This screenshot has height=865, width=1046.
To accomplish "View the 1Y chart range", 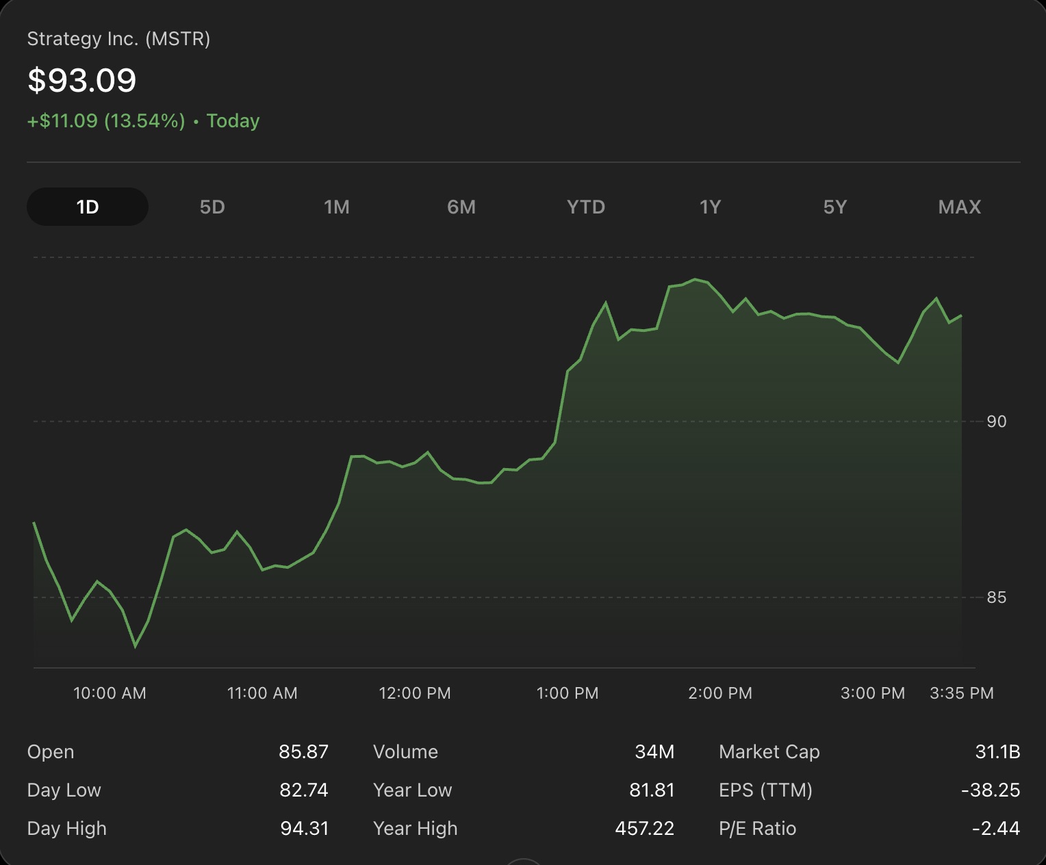I will [711, 207].
